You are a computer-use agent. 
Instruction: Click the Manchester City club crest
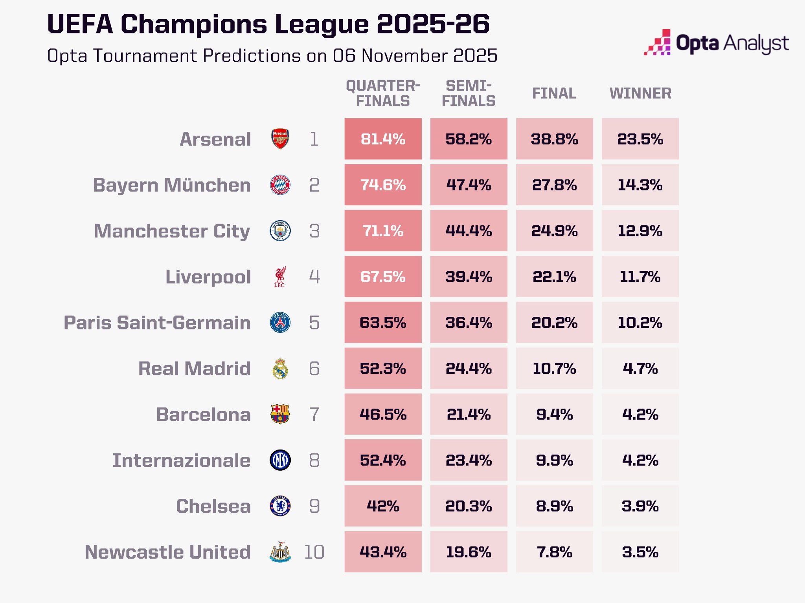pyautogui.click(x=280, y=231)
